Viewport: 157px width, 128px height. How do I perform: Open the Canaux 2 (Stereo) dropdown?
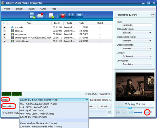(x=137, y=56)
